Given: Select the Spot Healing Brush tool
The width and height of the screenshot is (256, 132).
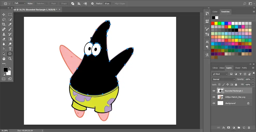Looking at the screenshot, I should (x=4, y=29).
